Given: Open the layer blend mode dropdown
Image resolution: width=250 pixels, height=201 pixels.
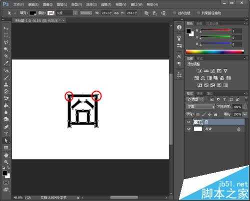Looking at the screenshot, I should [200, 107].
